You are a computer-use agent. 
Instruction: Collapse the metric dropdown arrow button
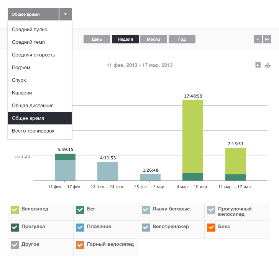tap(66, 14)
